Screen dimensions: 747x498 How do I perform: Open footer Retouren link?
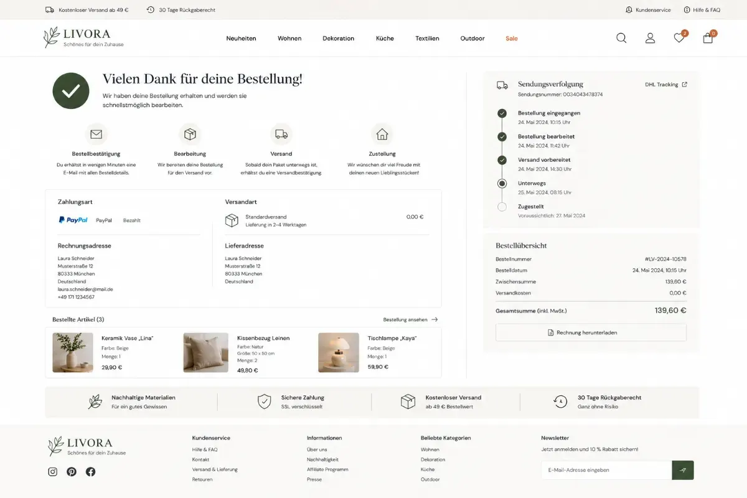click(x=202, y=479)
